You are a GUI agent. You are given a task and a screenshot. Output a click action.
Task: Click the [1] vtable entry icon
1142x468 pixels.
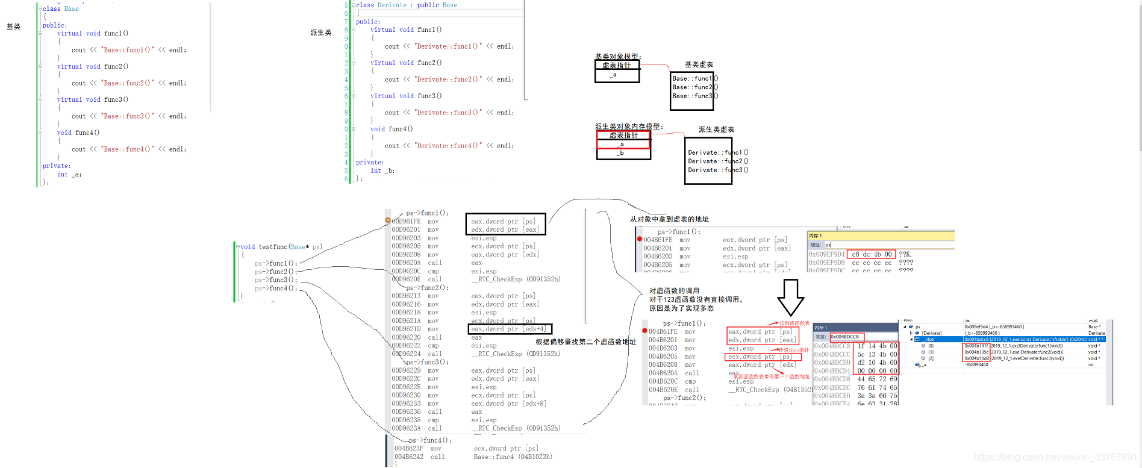pyautogui.click(x=923, y=352)
